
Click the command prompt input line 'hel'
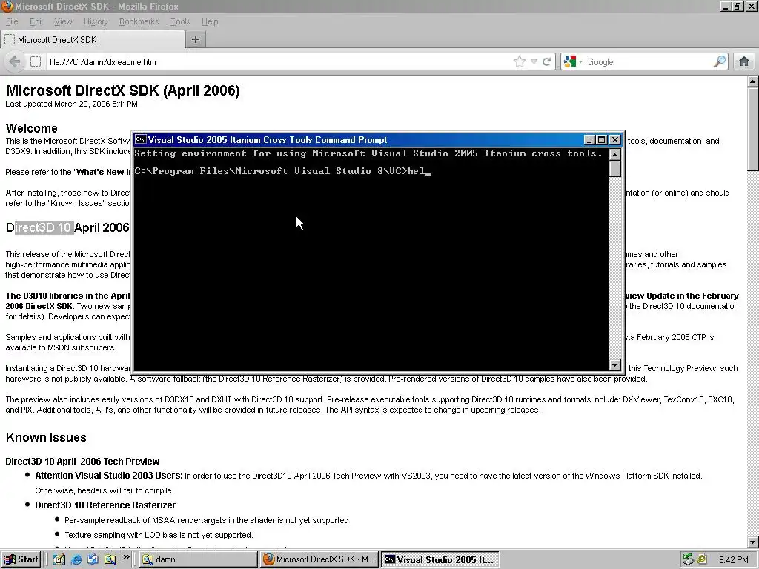coord(282,171)
